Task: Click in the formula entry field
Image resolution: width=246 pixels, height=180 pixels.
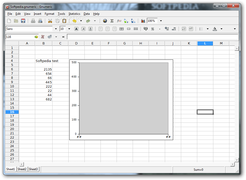Action: click(153, 37)
